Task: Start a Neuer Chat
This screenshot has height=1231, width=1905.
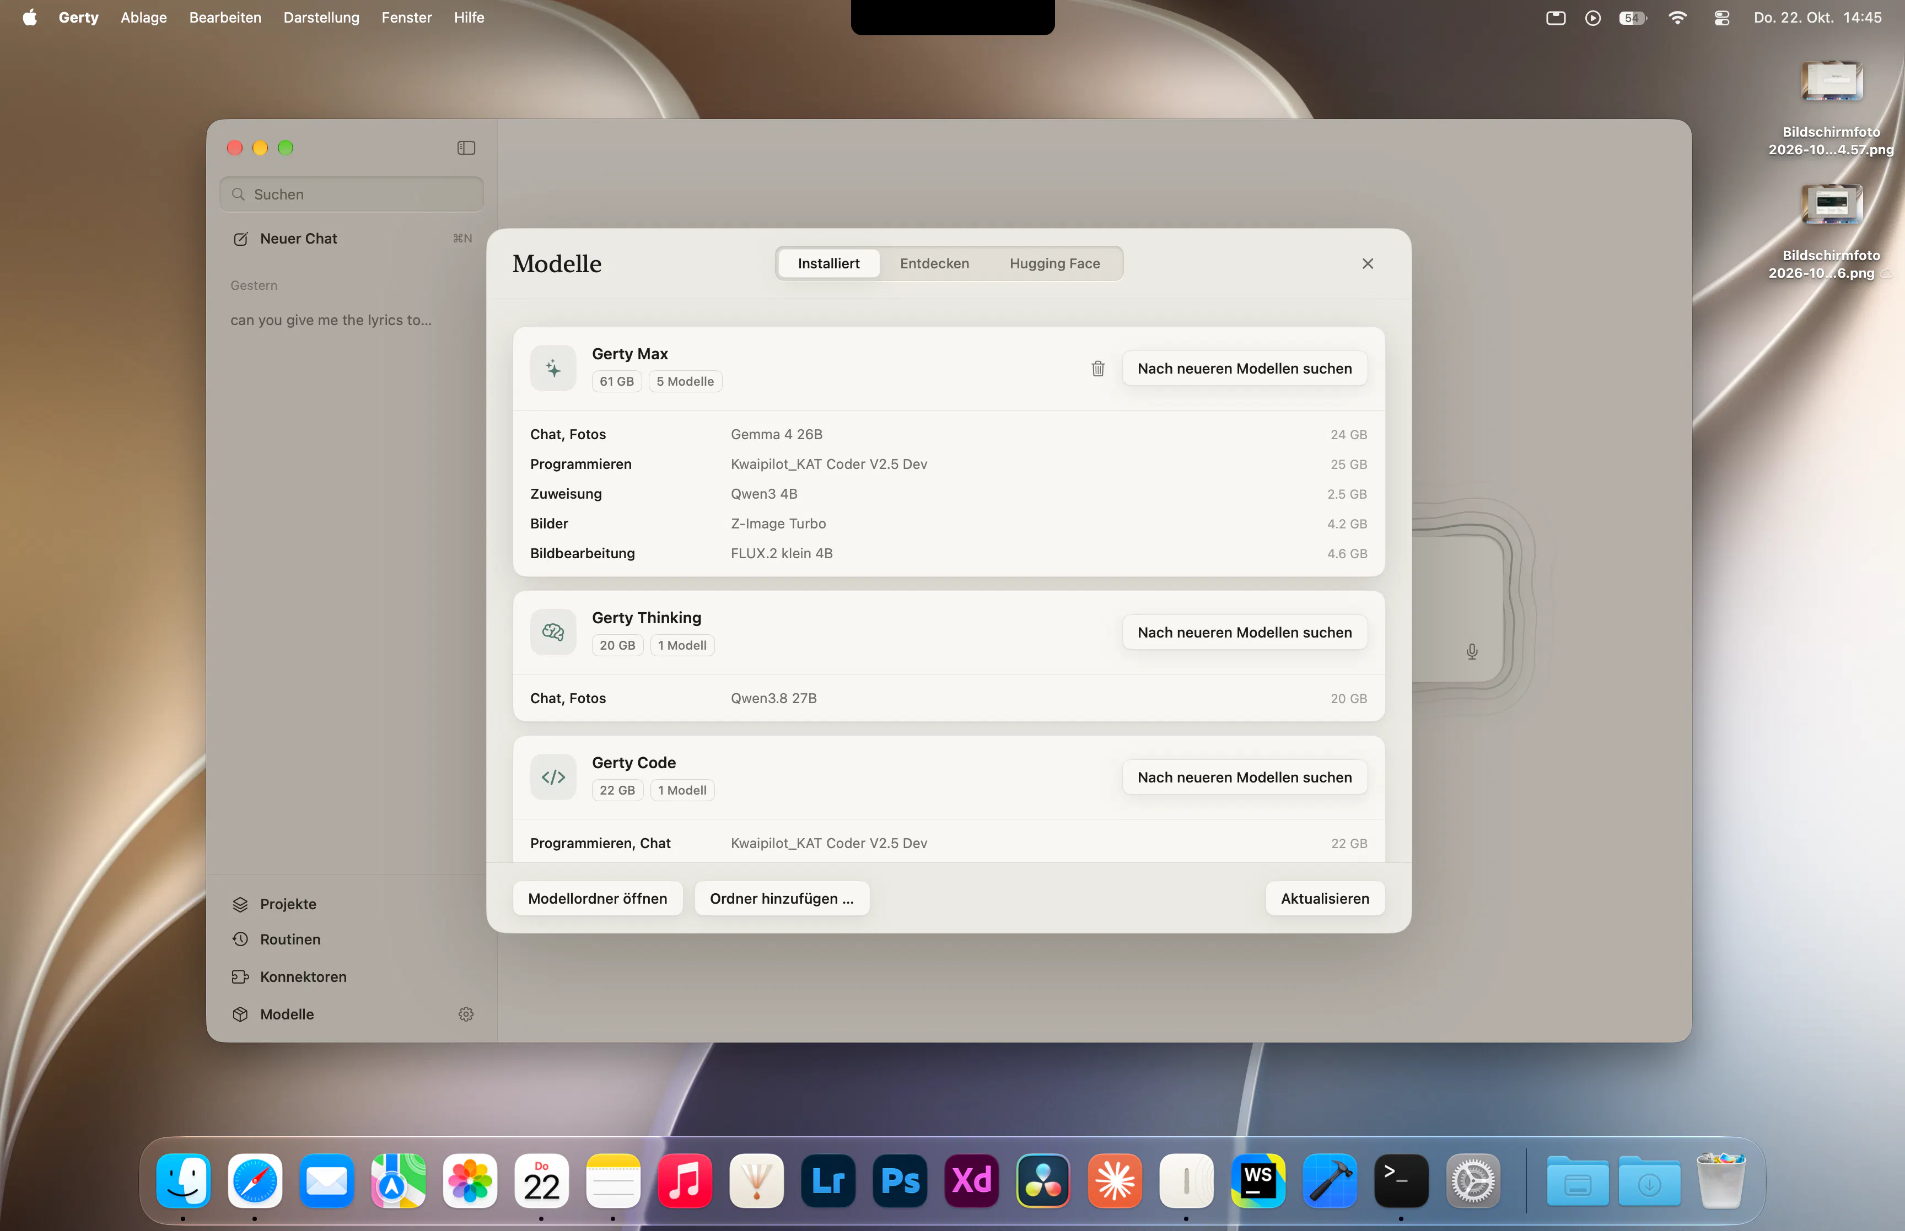Action: (352, 238)
